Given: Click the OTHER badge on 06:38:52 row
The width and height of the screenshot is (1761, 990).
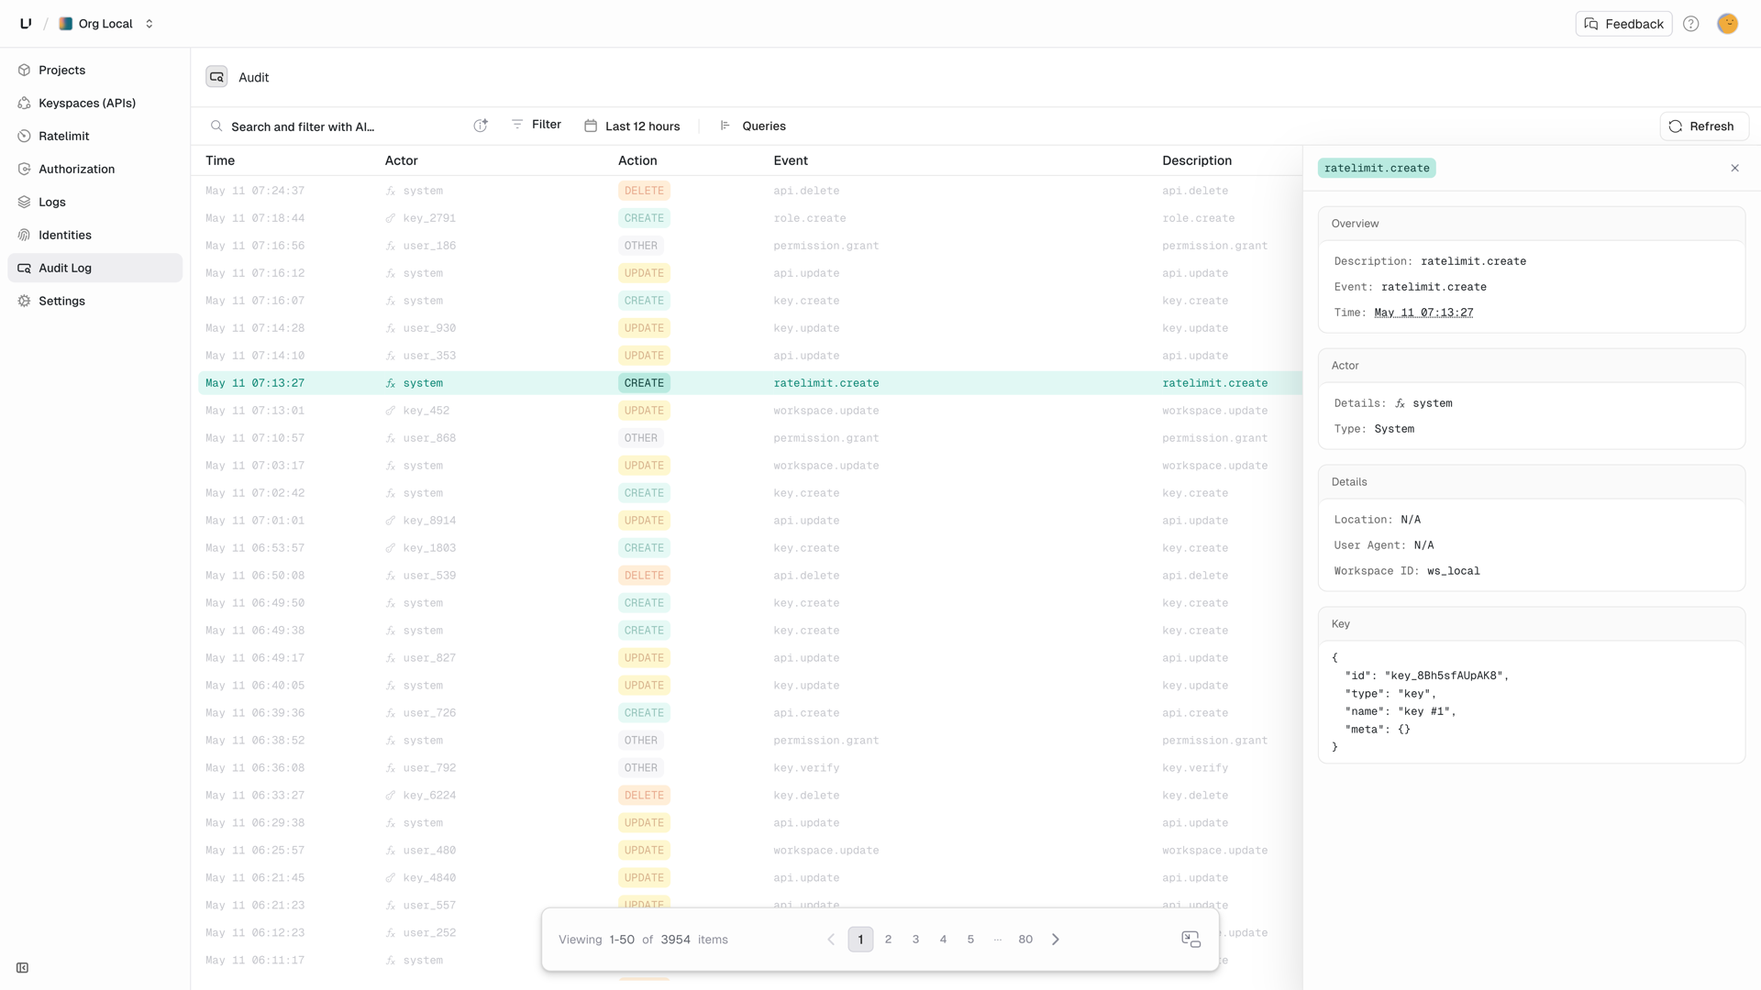Looking at the screenshot, I should coord(640,741).
